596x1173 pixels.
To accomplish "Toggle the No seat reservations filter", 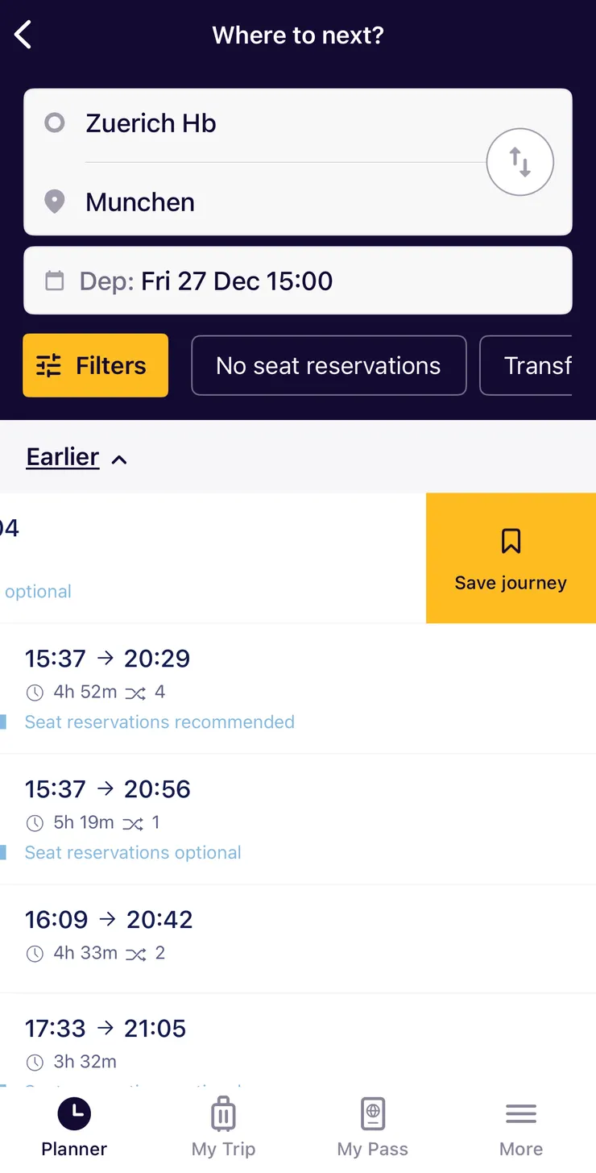I will click(x=329, y=366).
